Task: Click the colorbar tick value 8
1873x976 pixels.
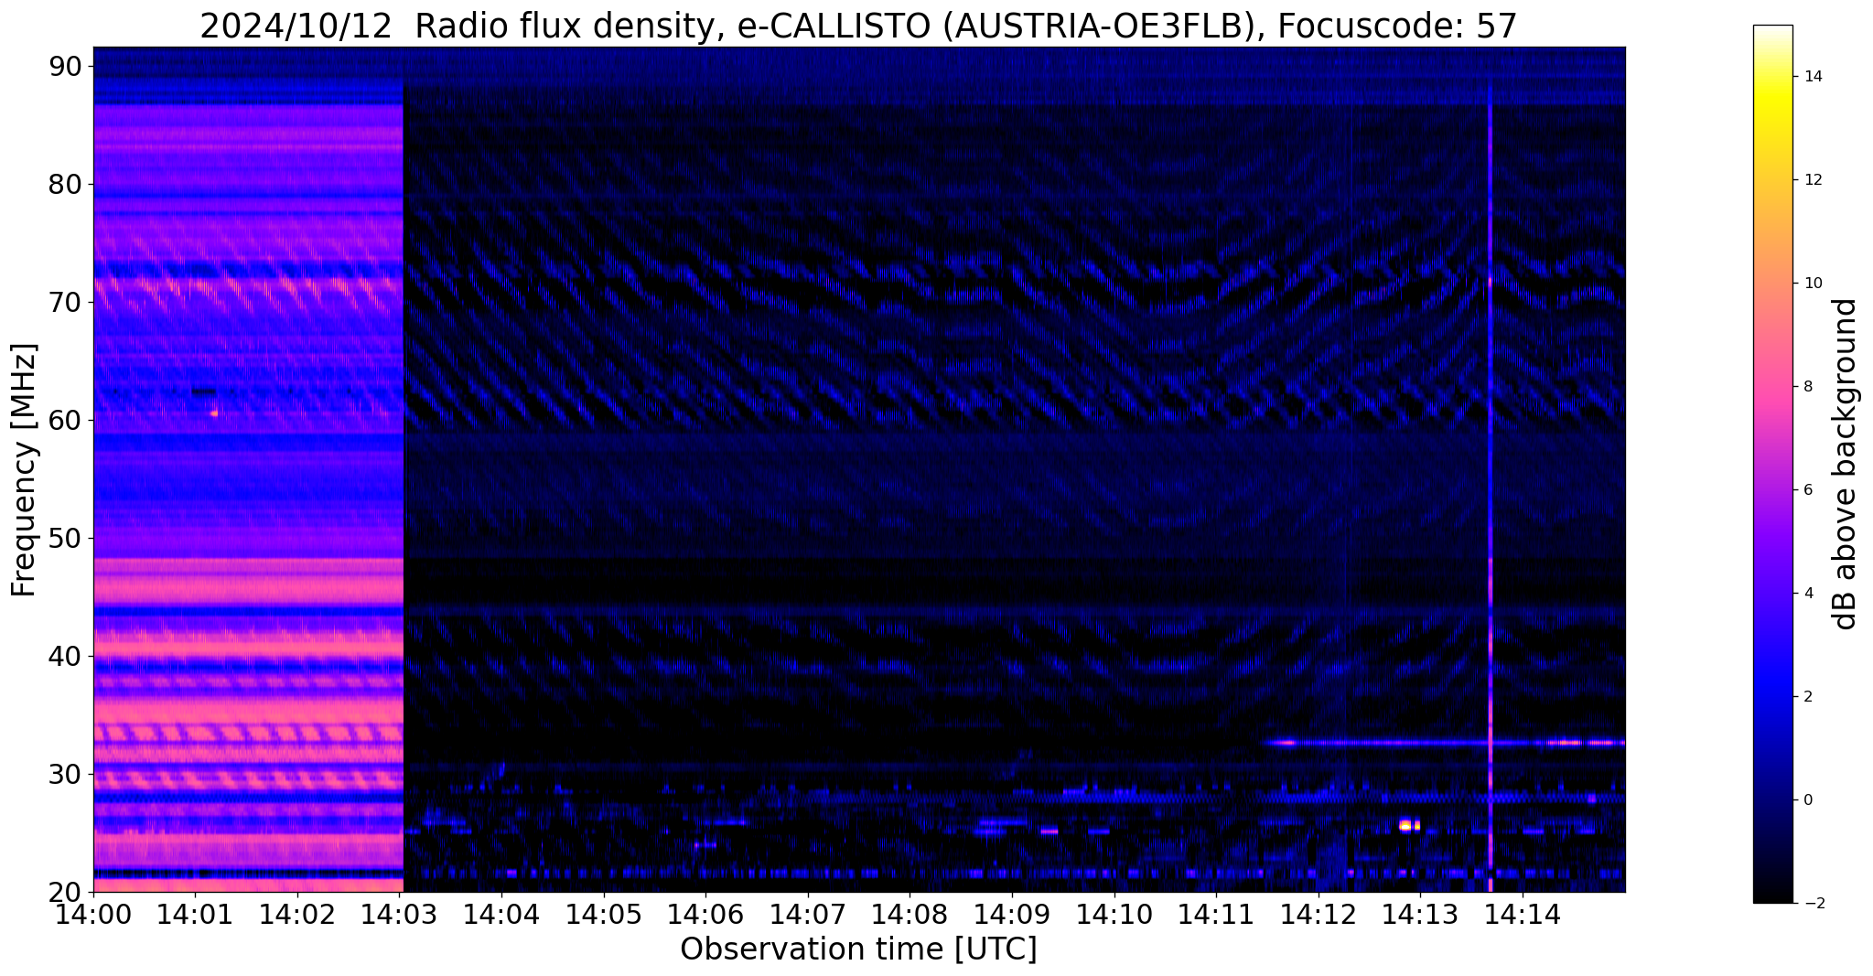Action: click(1807, 387)
